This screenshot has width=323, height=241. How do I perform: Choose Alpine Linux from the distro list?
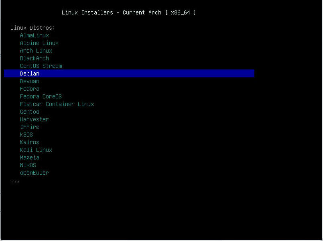39,43
